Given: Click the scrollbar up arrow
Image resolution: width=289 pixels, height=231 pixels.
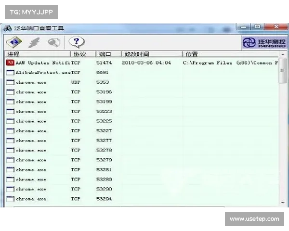Looking at the screenshot, I should (x=283, y=54).
